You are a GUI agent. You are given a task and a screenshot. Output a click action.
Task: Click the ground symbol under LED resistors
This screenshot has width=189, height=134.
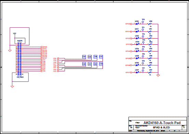[158, 76]
